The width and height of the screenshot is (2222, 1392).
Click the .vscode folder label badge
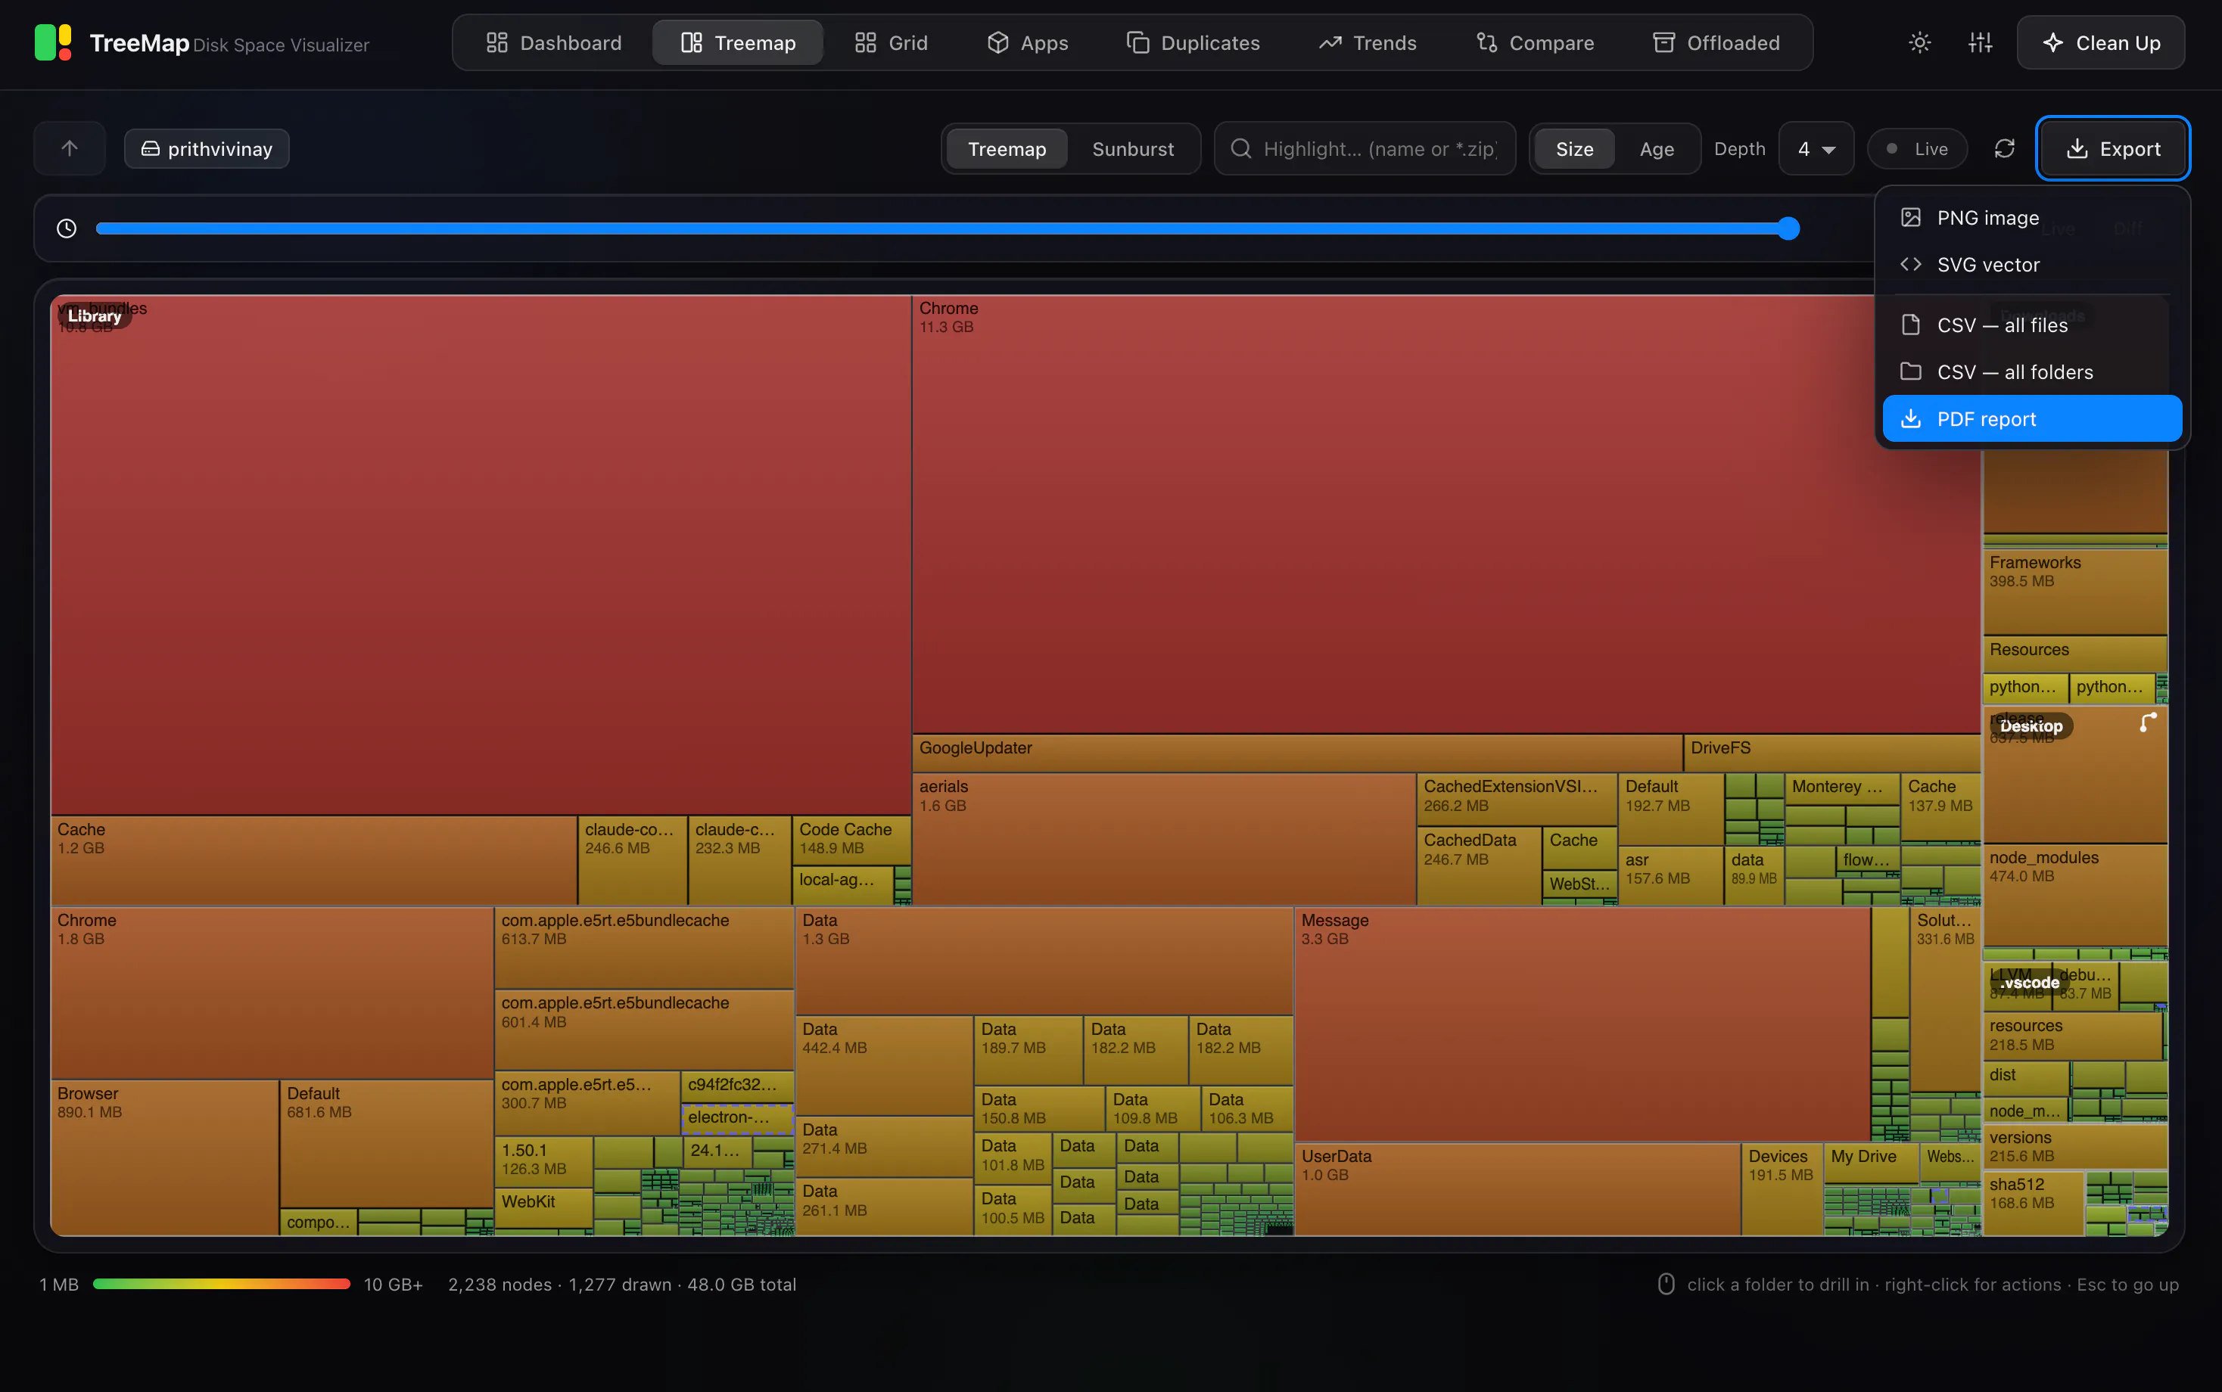[2030, 982]
